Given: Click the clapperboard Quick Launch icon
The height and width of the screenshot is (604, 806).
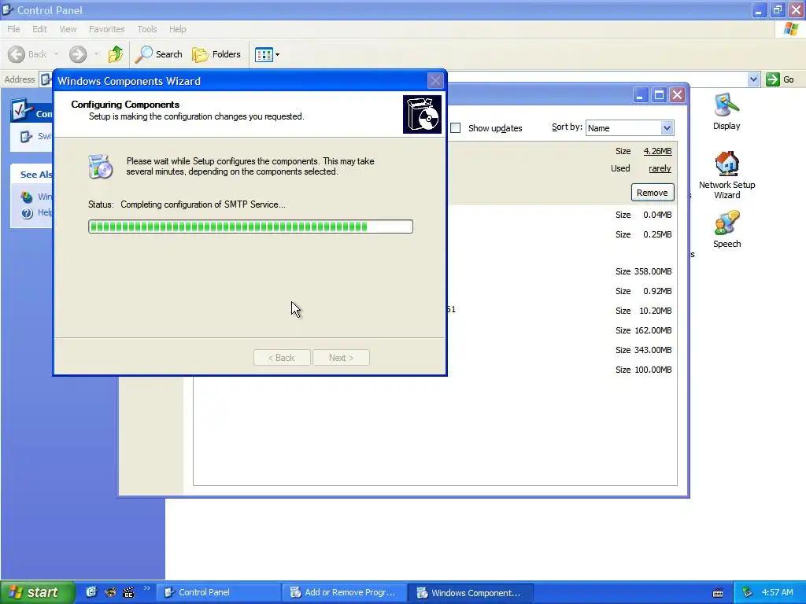Looking at the screenshot, I should tap(128, 592).
